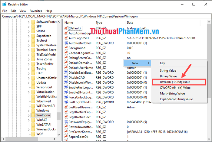212x142 pixels.
Task: Click the registry path address bar
Action: [x=106, y=16]
